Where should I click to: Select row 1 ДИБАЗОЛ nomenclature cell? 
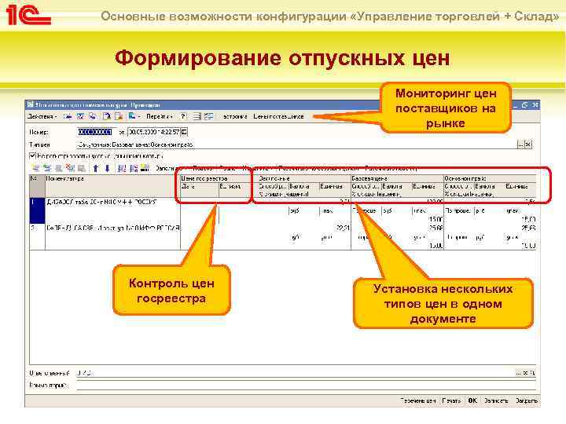pyautogui.click(x=112, y=211)
